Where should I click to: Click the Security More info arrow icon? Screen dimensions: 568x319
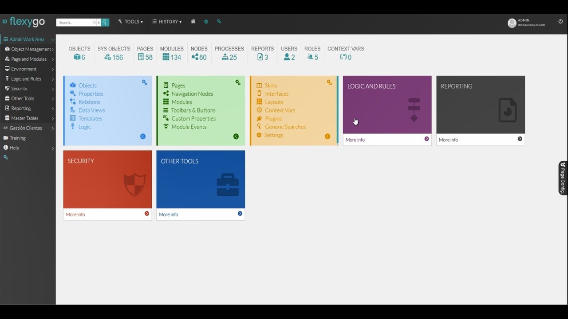click(147, 214)
